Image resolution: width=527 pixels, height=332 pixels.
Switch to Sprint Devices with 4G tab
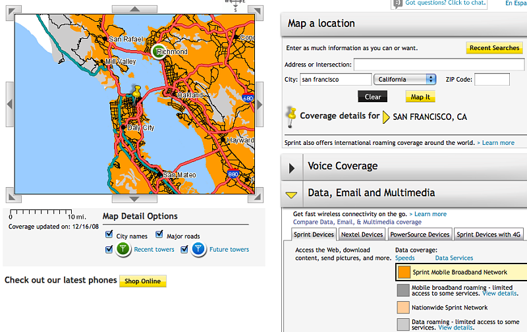point(488,235)
